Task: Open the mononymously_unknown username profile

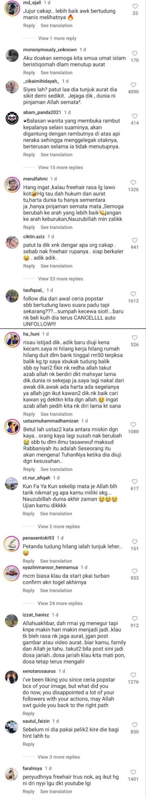Action: pyautogui.click(x=50, y=50)
